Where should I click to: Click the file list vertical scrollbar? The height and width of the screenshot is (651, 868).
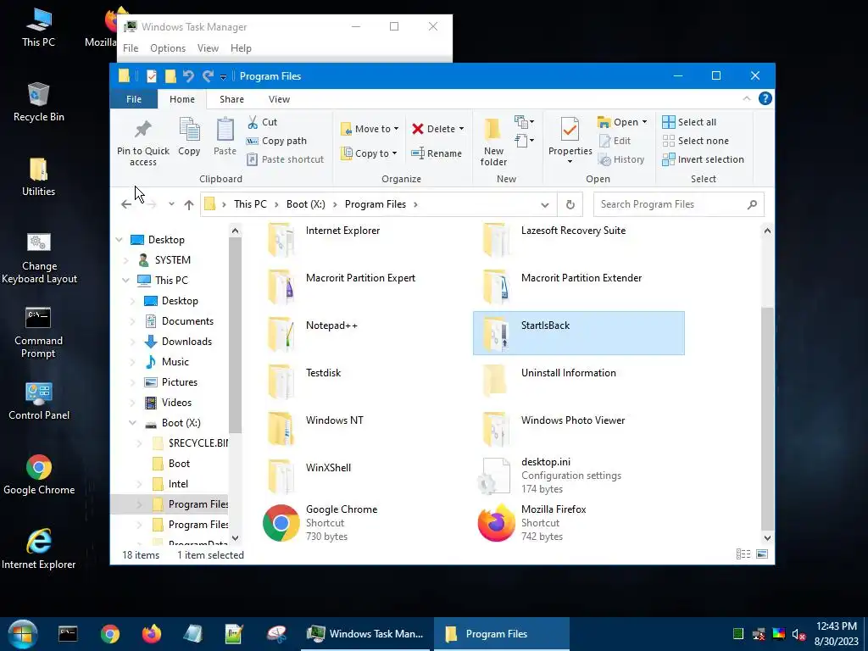[767, 419]
